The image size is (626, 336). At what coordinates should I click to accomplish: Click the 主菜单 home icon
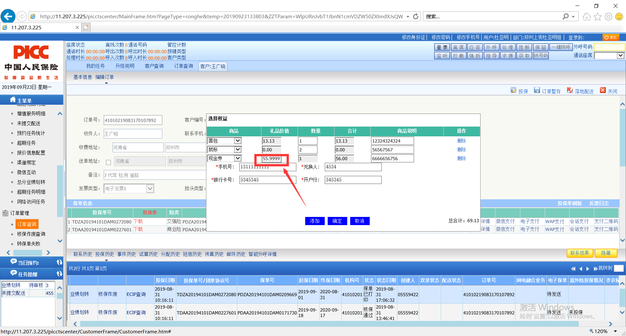click(13, 100)
